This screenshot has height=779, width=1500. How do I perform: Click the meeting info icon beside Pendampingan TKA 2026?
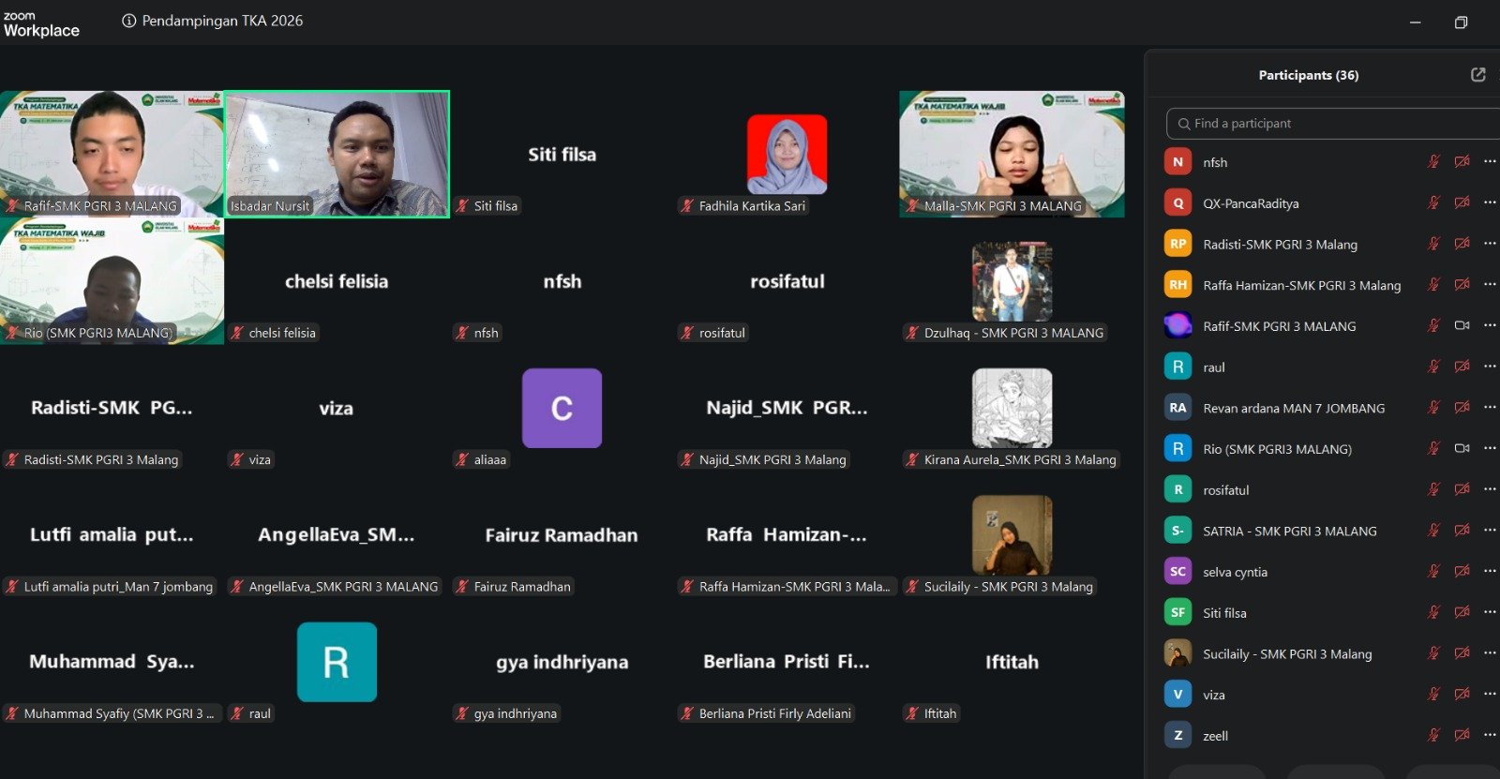coord(129,21)
